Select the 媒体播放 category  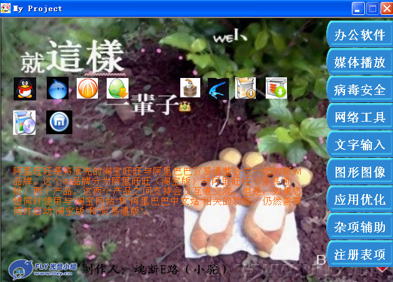pyautogui.click(x=360, y=62)
